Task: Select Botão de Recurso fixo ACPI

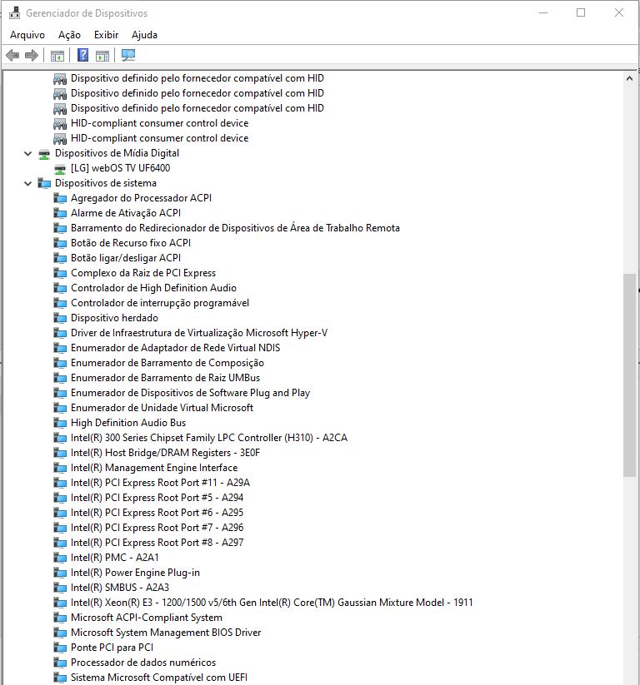Action: (x=131, y=243)
